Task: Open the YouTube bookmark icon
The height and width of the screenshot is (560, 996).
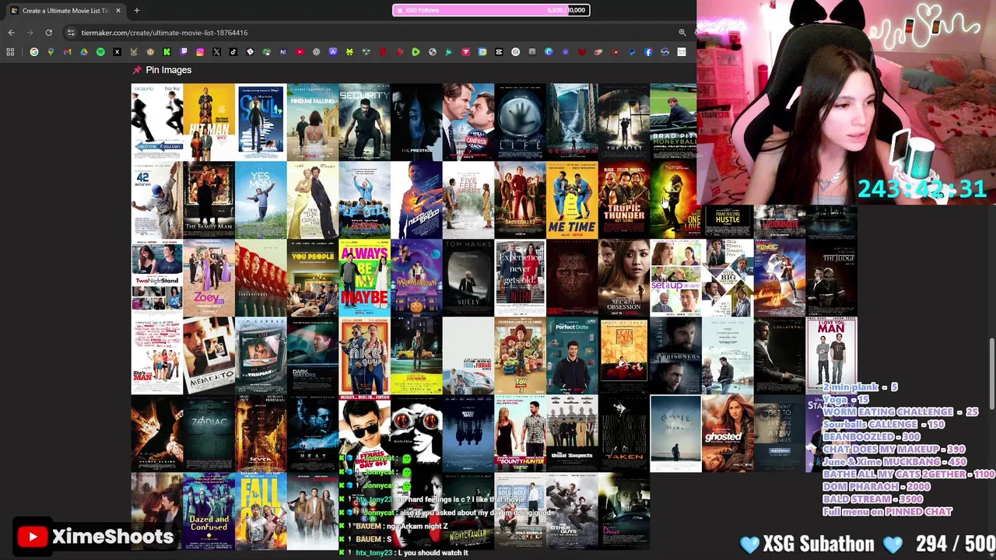Action: [300, 52]
